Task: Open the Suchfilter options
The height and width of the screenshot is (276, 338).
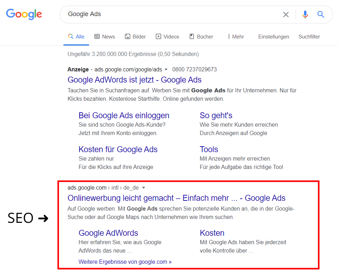Action: (x=309, y=37)
